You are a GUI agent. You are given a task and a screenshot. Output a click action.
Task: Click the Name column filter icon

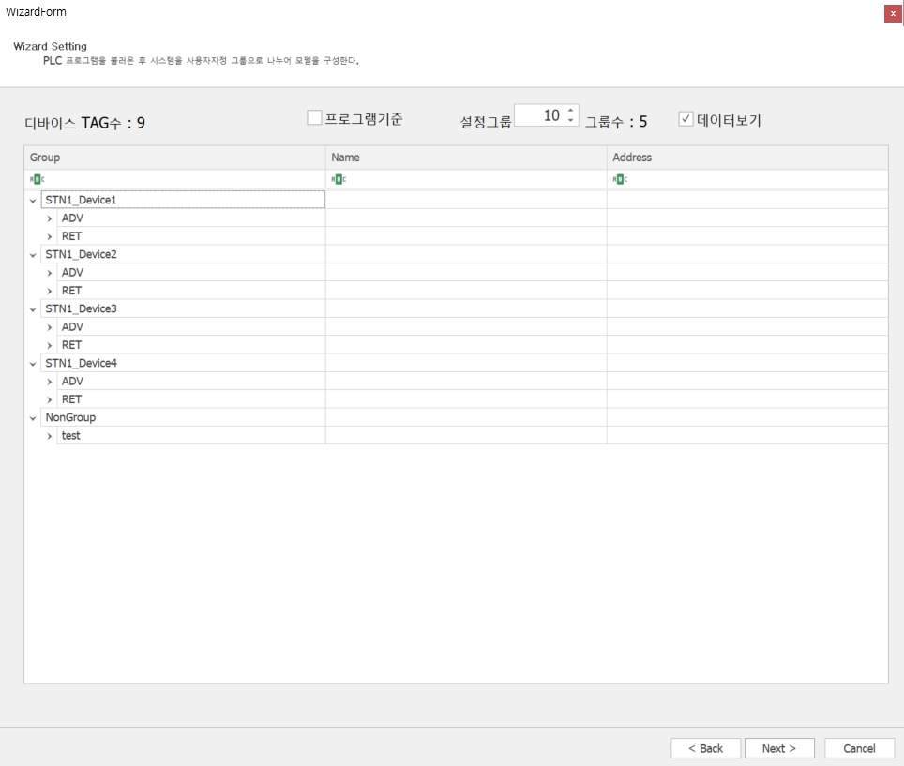point(339,179)
